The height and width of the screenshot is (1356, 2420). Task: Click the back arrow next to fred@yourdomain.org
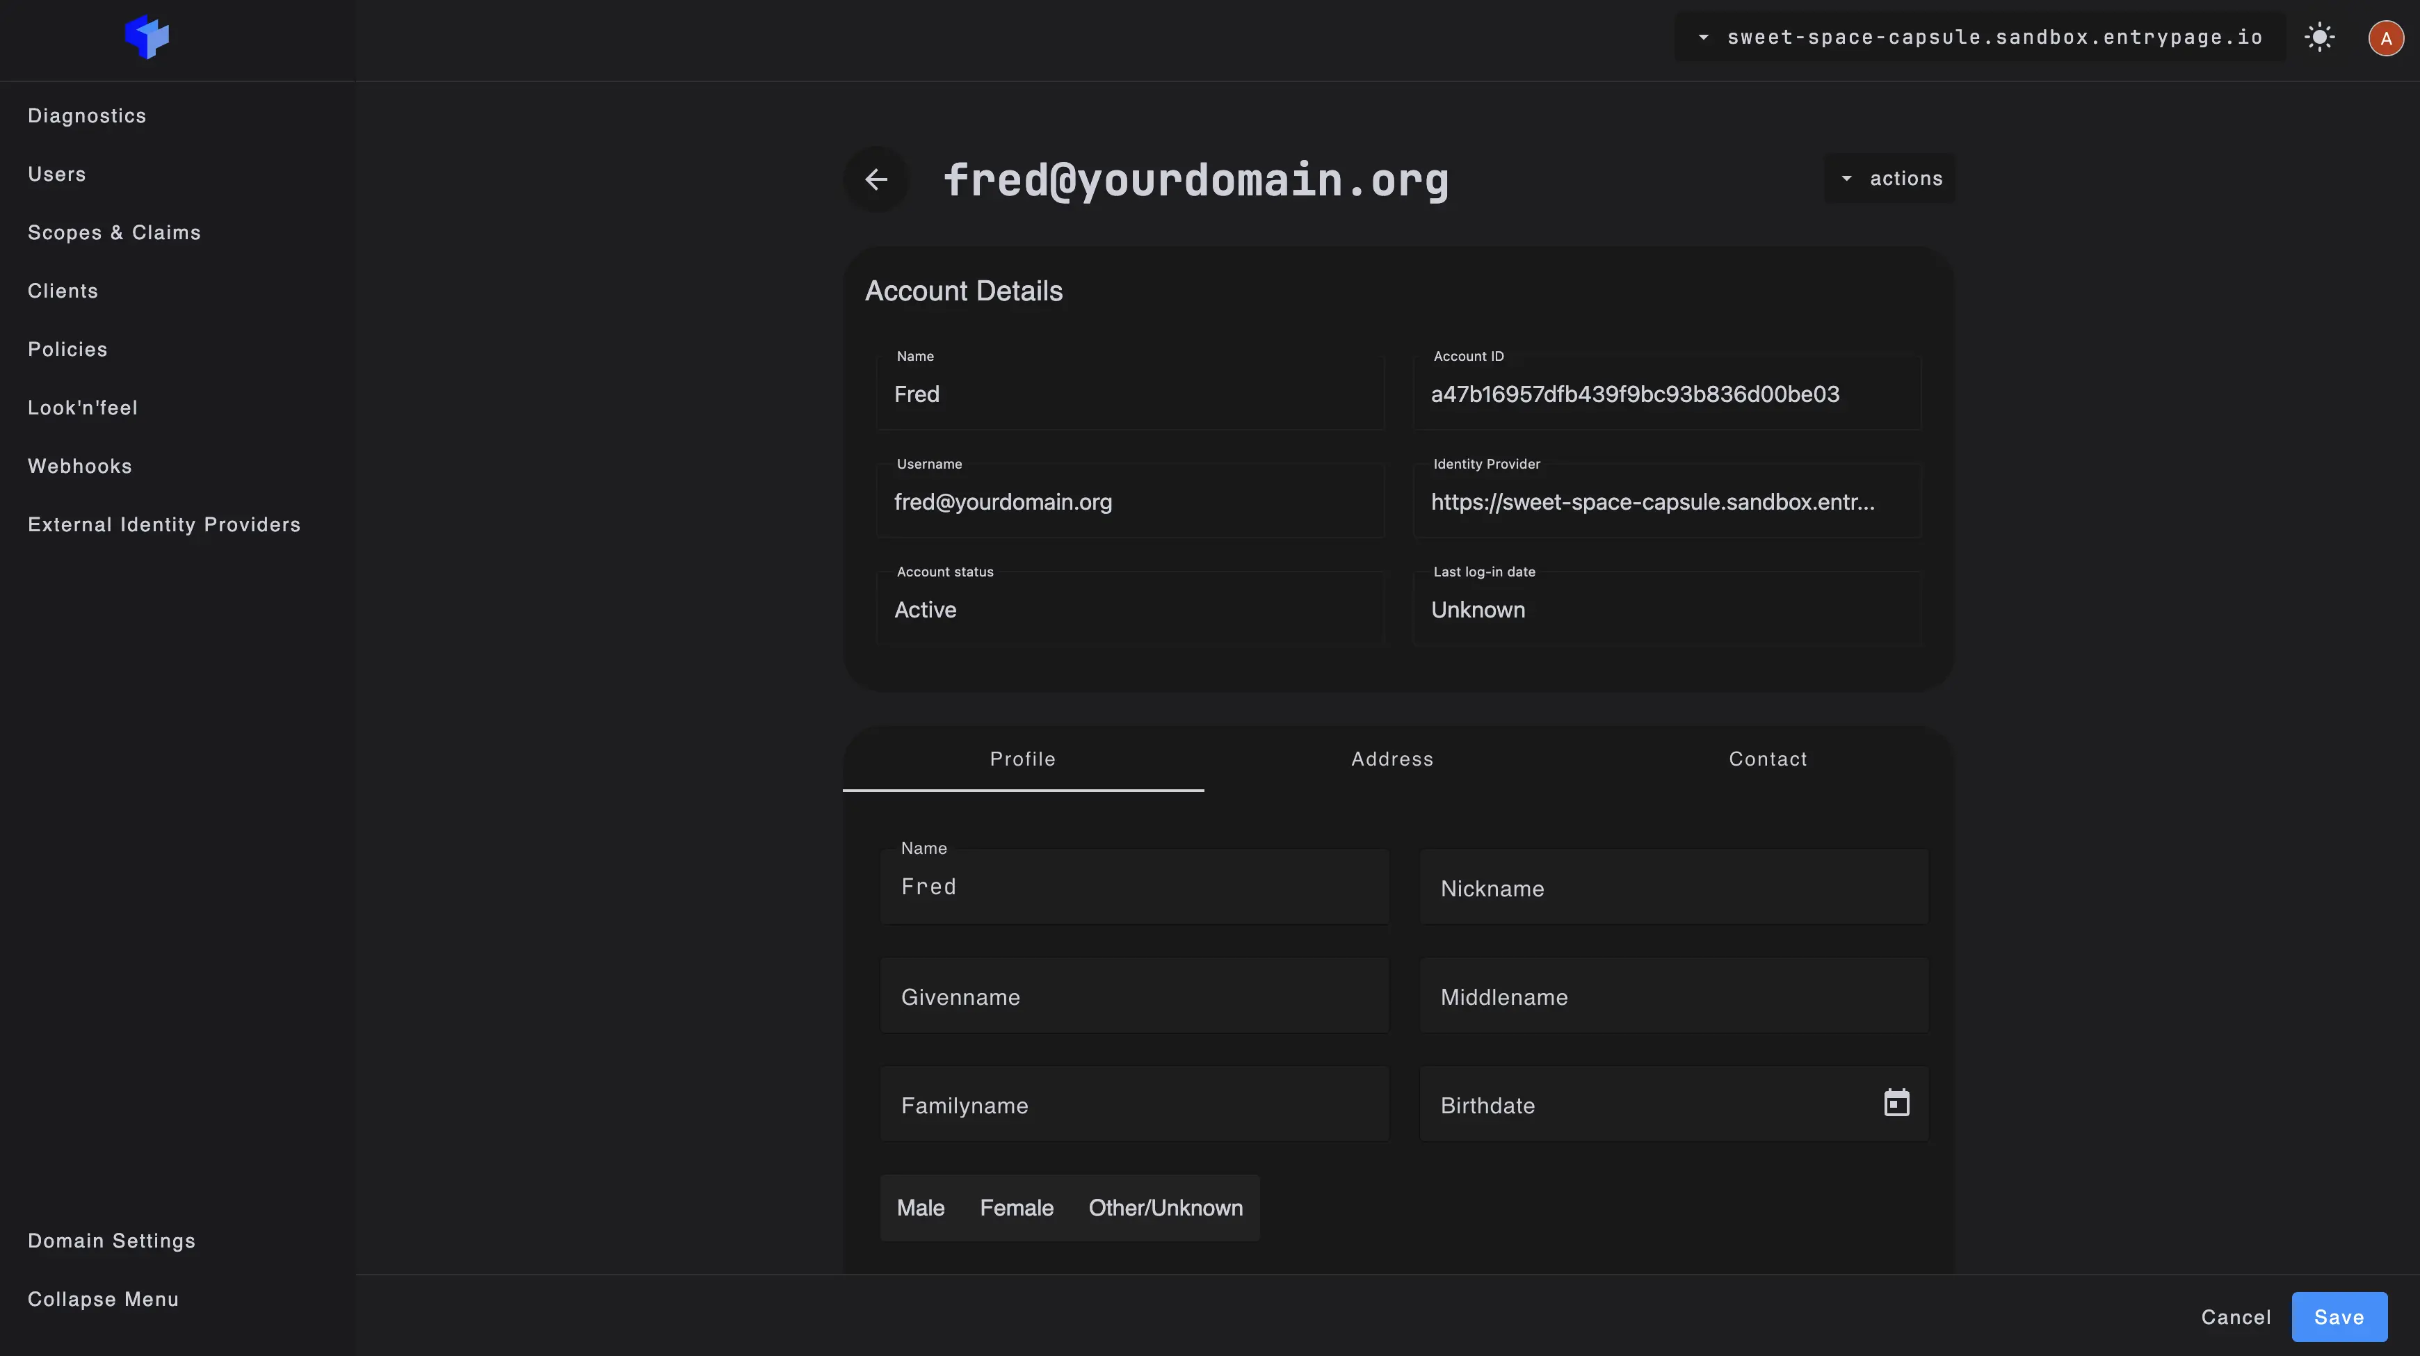876,179
